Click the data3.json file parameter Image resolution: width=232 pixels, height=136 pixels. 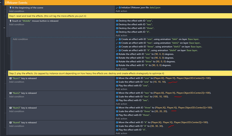coord(155,7)
